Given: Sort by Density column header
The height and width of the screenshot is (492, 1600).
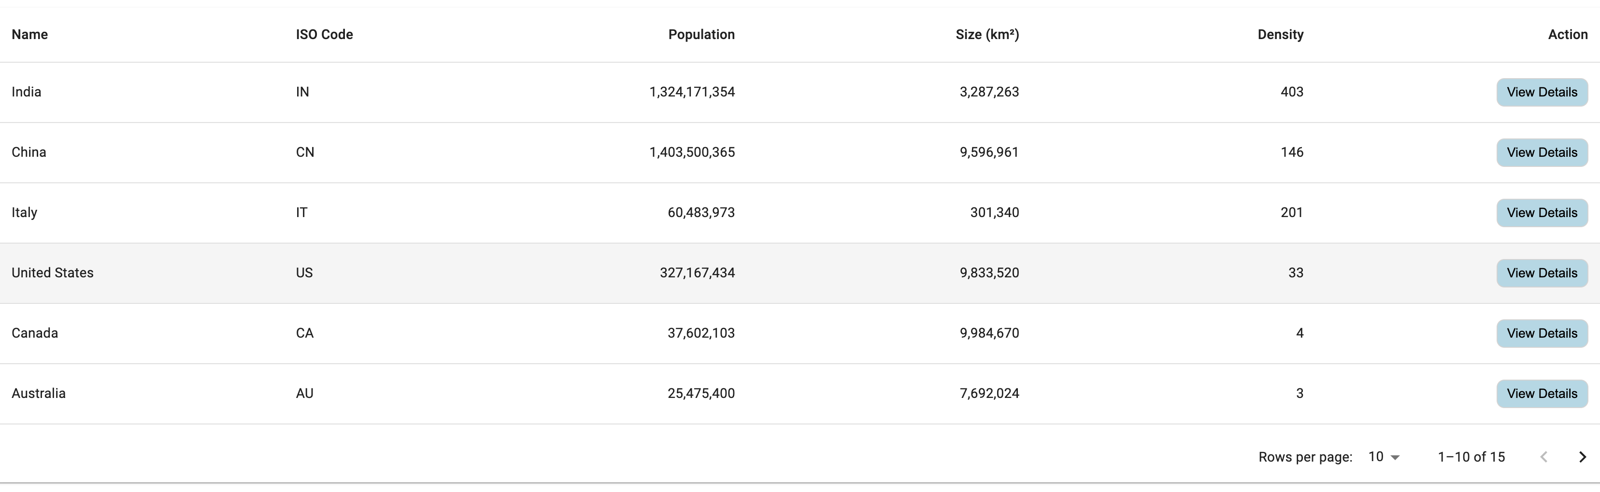Looking at the screenshot, I should (x=1280, y=35).
